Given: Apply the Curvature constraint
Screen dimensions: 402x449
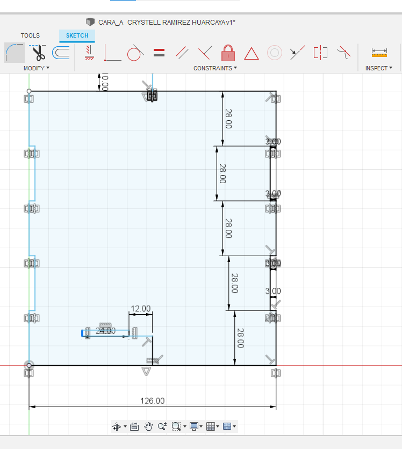Looking at the screenshot, I should click(344, 53).
